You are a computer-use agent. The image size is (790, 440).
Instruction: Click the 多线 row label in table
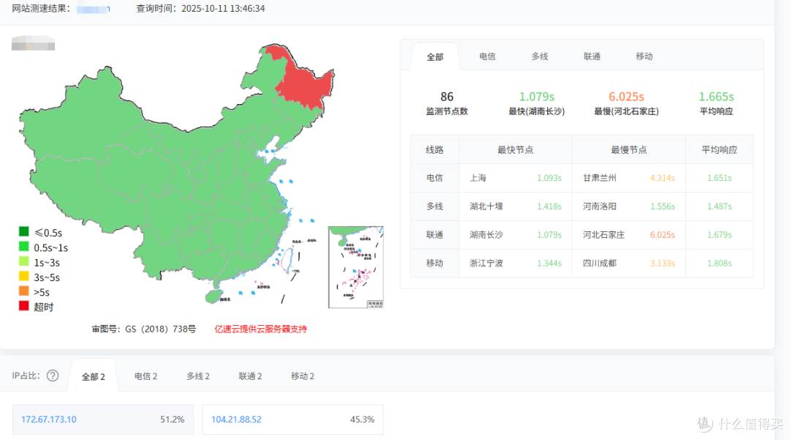(x=434, y=206)
